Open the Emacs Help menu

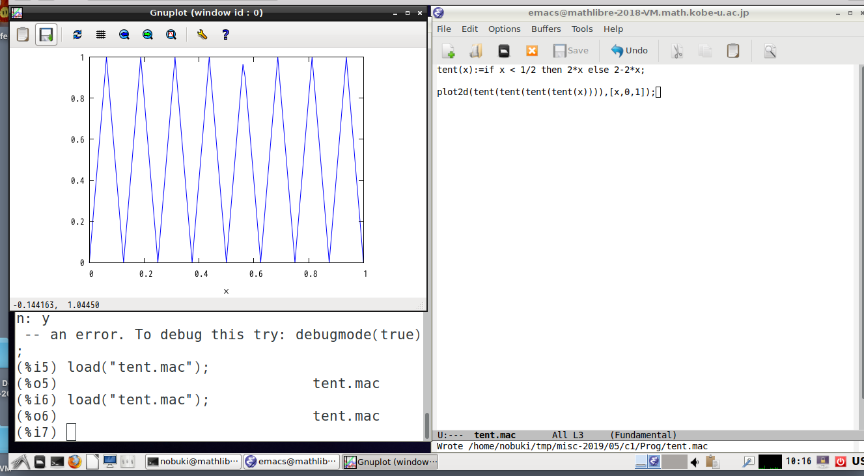(x=613, y=29)
